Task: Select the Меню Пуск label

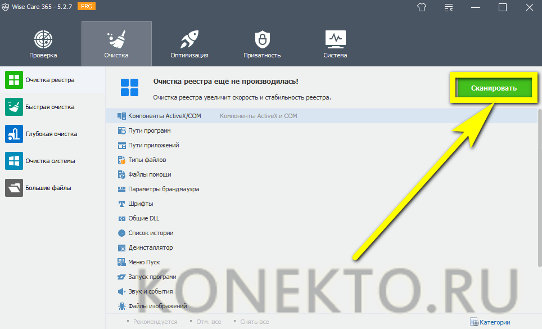Action: pos(144,262)
